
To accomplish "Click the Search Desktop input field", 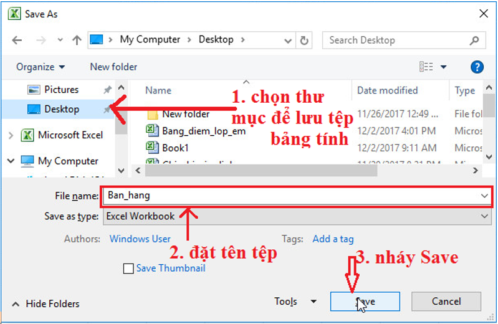I will coord(396,40).
